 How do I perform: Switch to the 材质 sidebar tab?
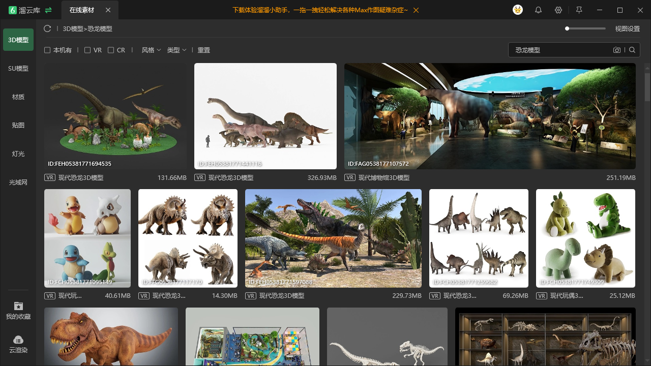(x=18, y=97)
